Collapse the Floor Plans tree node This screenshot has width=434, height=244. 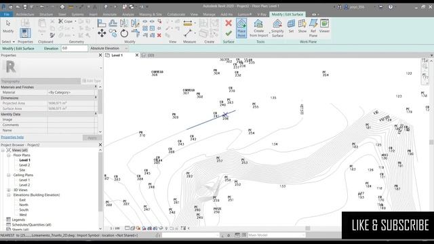coord(9,155)
